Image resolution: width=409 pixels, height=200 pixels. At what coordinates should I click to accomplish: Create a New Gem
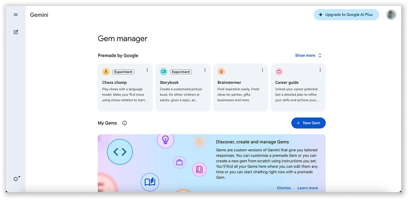tap(308, 123)
